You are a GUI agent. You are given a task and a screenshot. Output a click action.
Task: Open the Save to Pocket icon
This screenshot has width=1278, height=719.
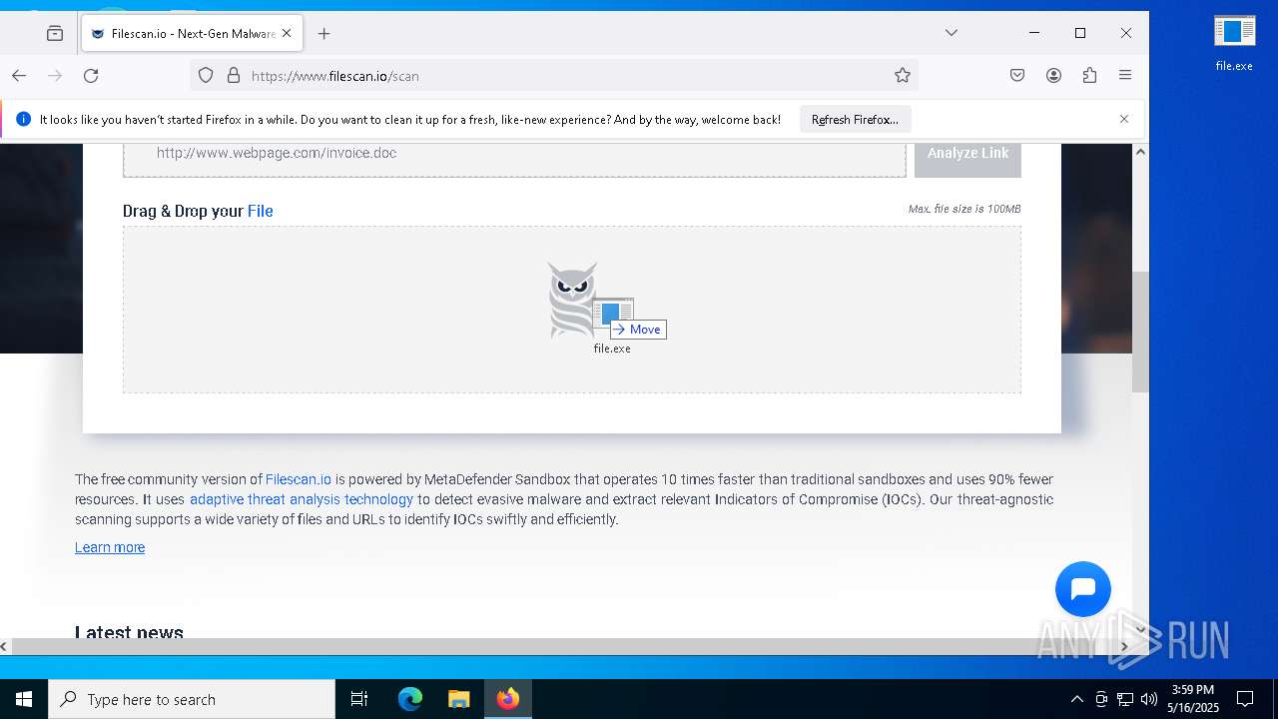point(1017,75)
